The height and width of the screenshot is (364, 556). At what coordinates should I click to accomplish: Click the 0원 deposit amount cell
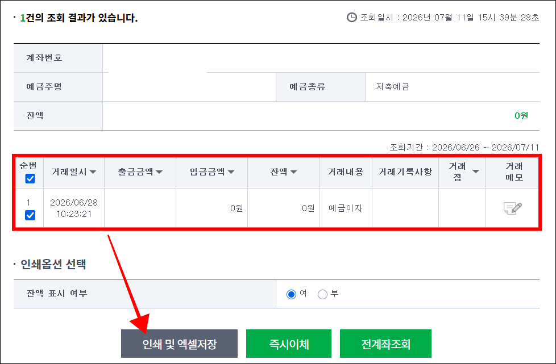point(211,208)
